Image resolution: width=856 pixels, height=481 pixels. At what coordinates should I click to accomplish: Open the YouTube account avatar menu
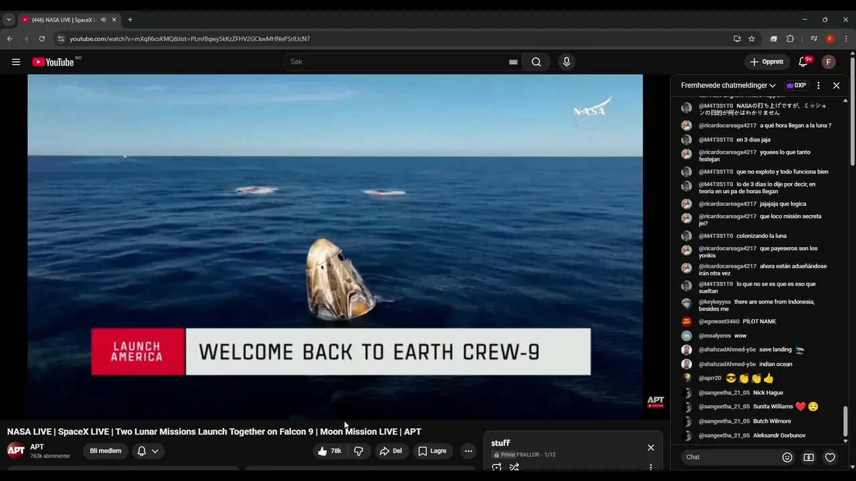pos(829,62)
